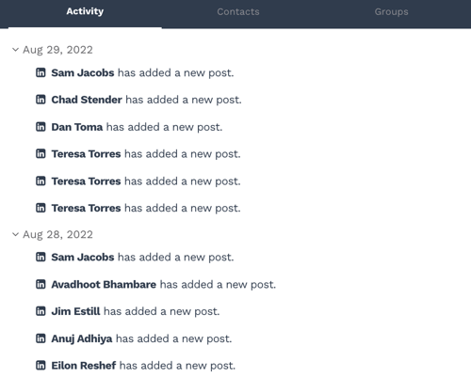Click the Avadhoot Bhambare name link

tap(104, 284)
